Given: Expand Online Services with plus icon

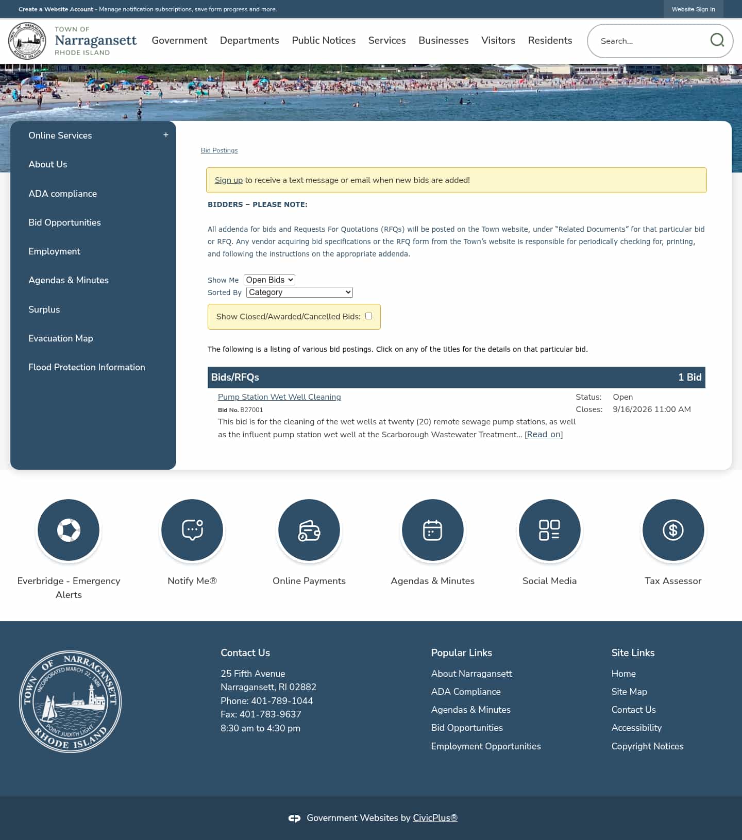Looking at the screenshot, I should [166, 135].
